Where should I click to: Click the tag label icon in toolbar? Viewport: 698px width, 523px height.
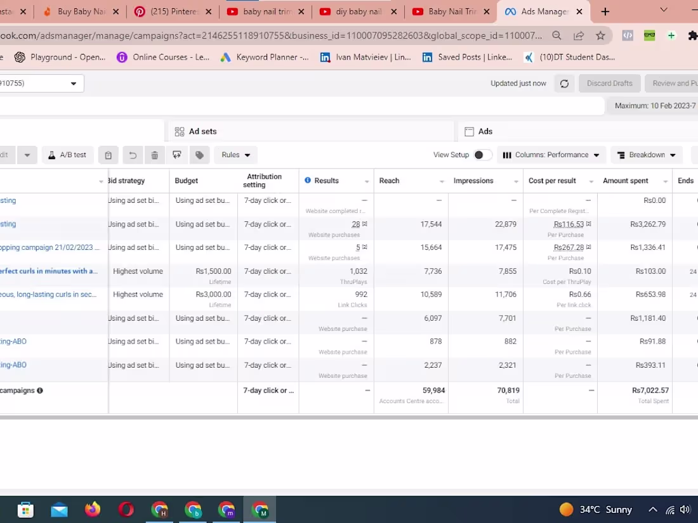(x=199, y=155)
